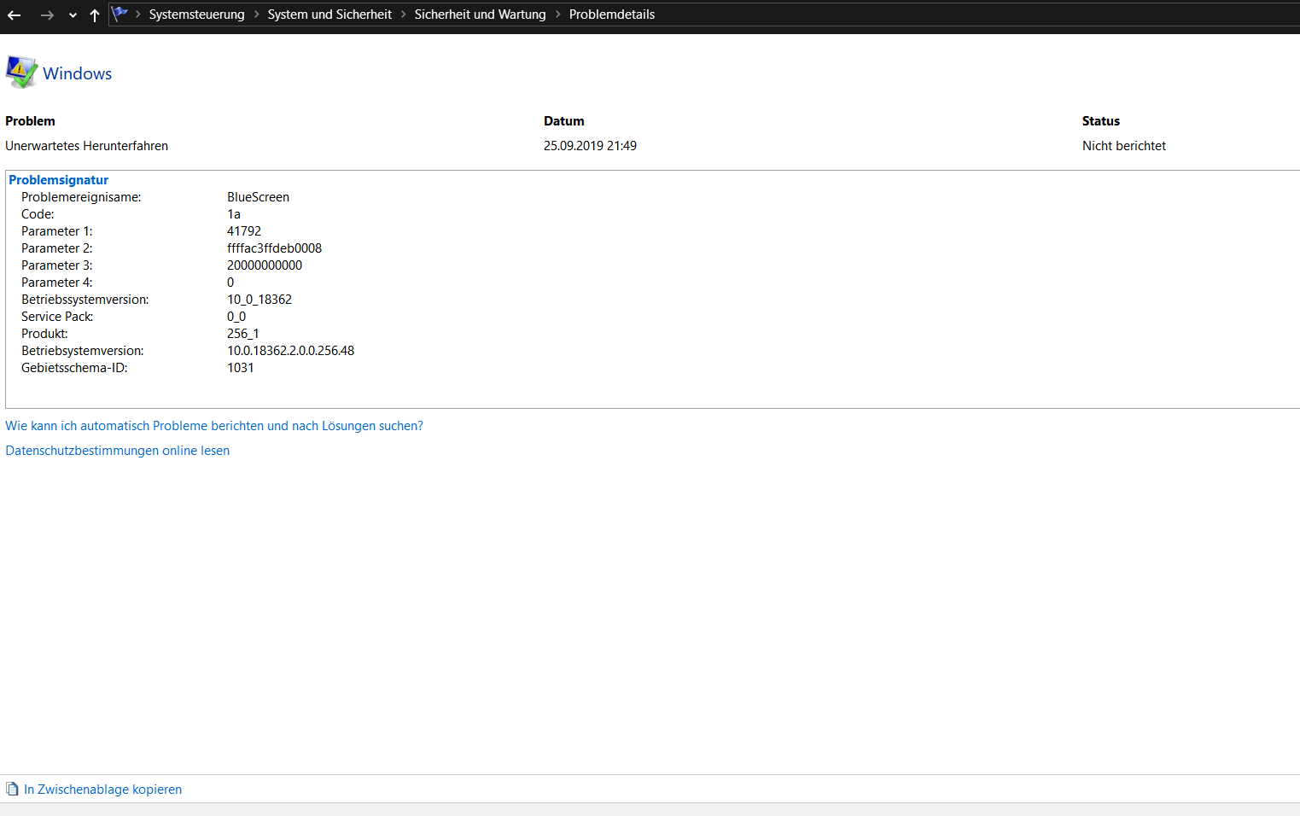The width and height of the screenshot is (1300, 816).
Task: Select Unerwartetes Herunterfahren problem text
Action: pyautogui.click(x=87, y=146)
